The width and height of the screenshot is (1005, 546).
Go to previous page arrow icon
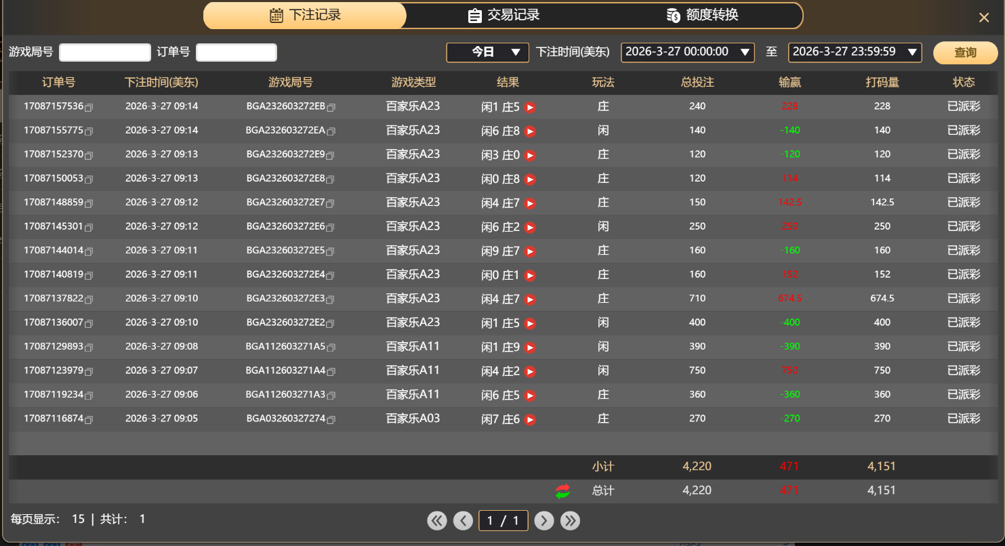464,520
